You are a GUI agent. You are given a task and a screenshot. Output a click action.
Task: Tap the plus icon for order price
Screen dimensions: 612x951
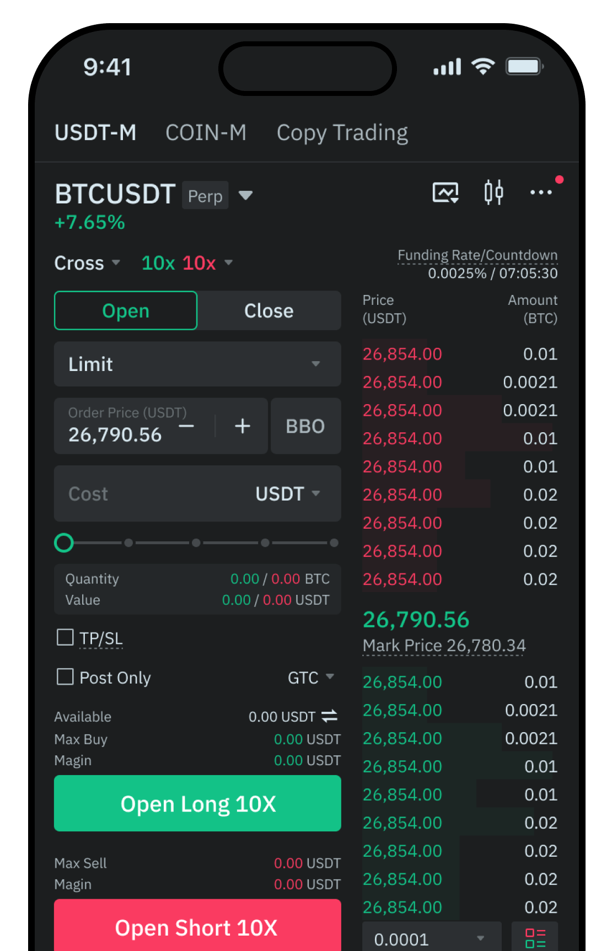tap(243, 426)
